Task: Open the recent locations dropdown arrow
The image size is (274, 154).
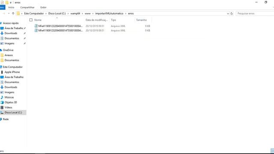Action: pos(9,13)
